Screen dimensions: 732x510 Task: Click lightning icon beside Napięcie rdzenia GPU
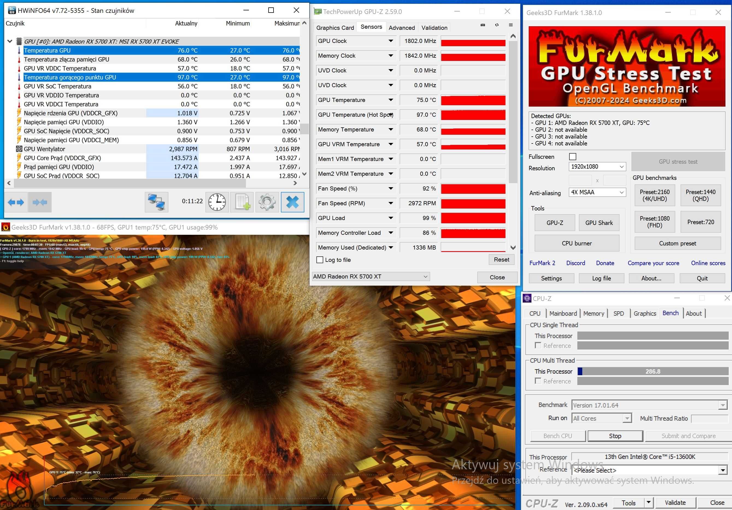19,113
